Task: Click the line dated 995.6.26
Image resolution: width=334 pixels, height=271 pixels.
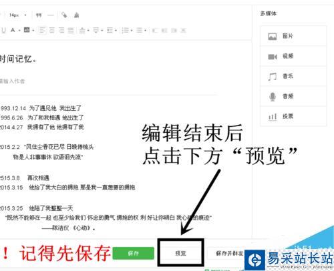Action: point(42,117)
